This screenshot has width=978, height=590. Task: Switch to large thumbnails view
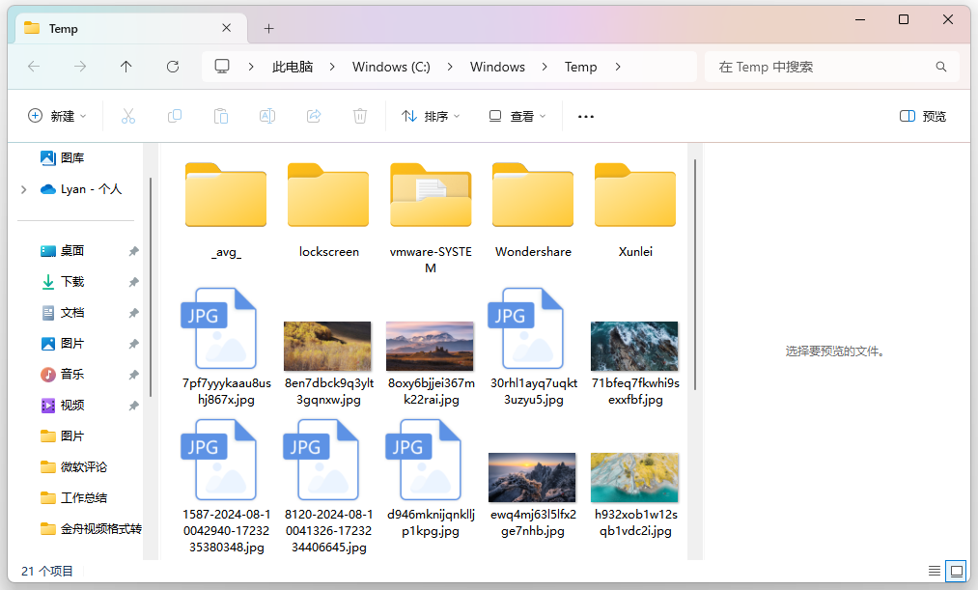point(956,571)
